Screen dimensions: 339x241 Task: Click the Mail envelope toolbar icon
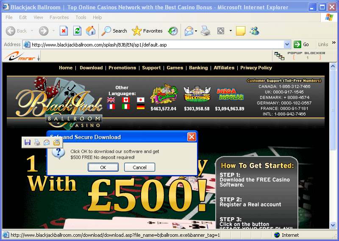point(189,31)
